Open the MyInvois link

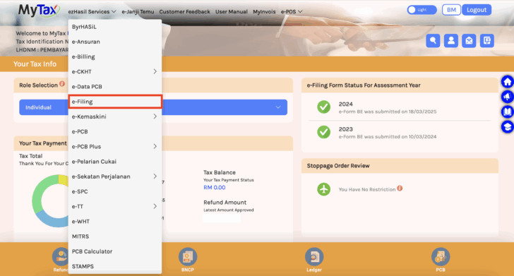tap(264, 11)
